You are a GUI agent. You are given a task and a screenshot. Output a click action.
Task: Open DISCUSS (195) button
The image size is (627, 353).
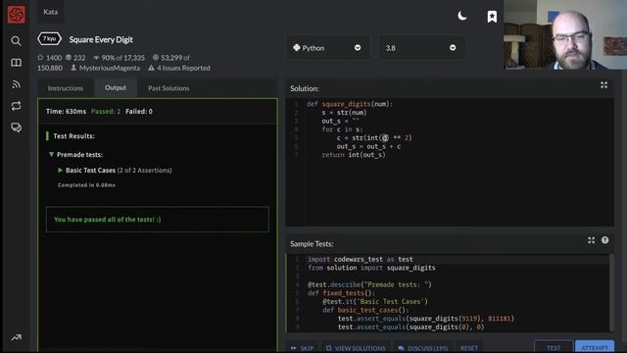[422, 348]
